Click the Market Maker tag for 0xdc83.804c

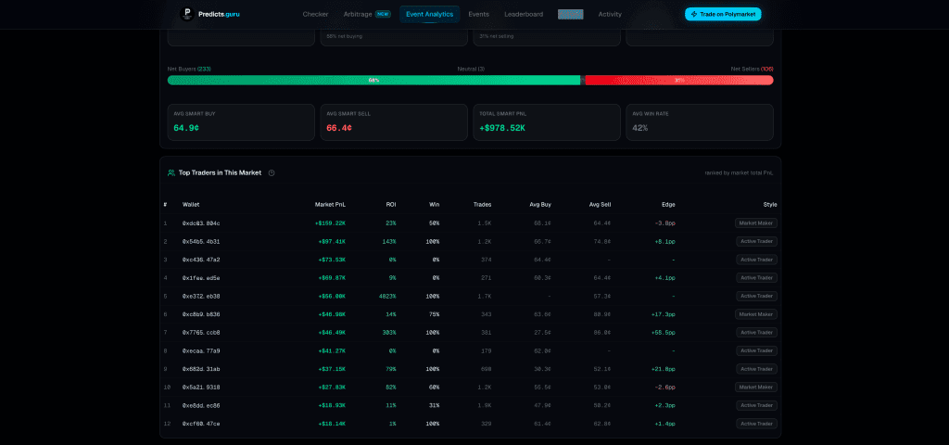(756, 222)
